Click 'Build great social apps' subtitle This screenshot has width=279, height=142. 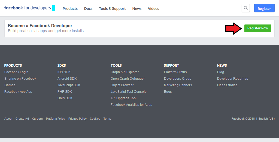(x=46, y=31)
